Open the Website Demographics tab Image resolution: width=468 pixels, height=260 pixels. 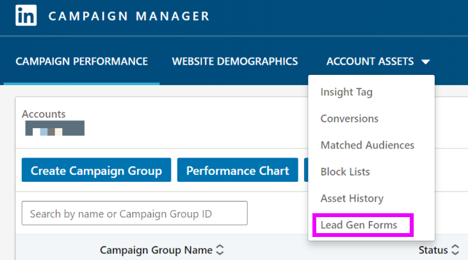click(x=235, y=61)
